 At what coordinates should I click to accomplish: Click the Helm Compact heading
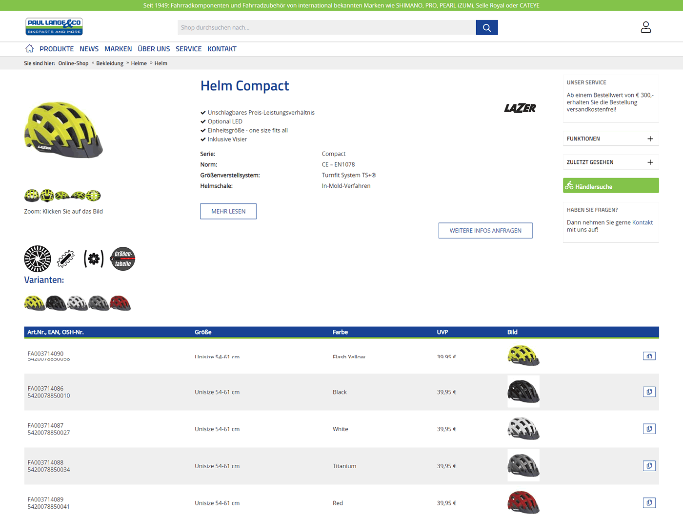tap(244, 86)
